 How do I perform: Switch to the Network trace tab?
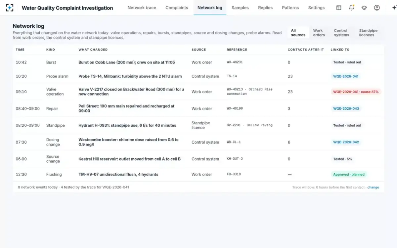coord(142,8)
